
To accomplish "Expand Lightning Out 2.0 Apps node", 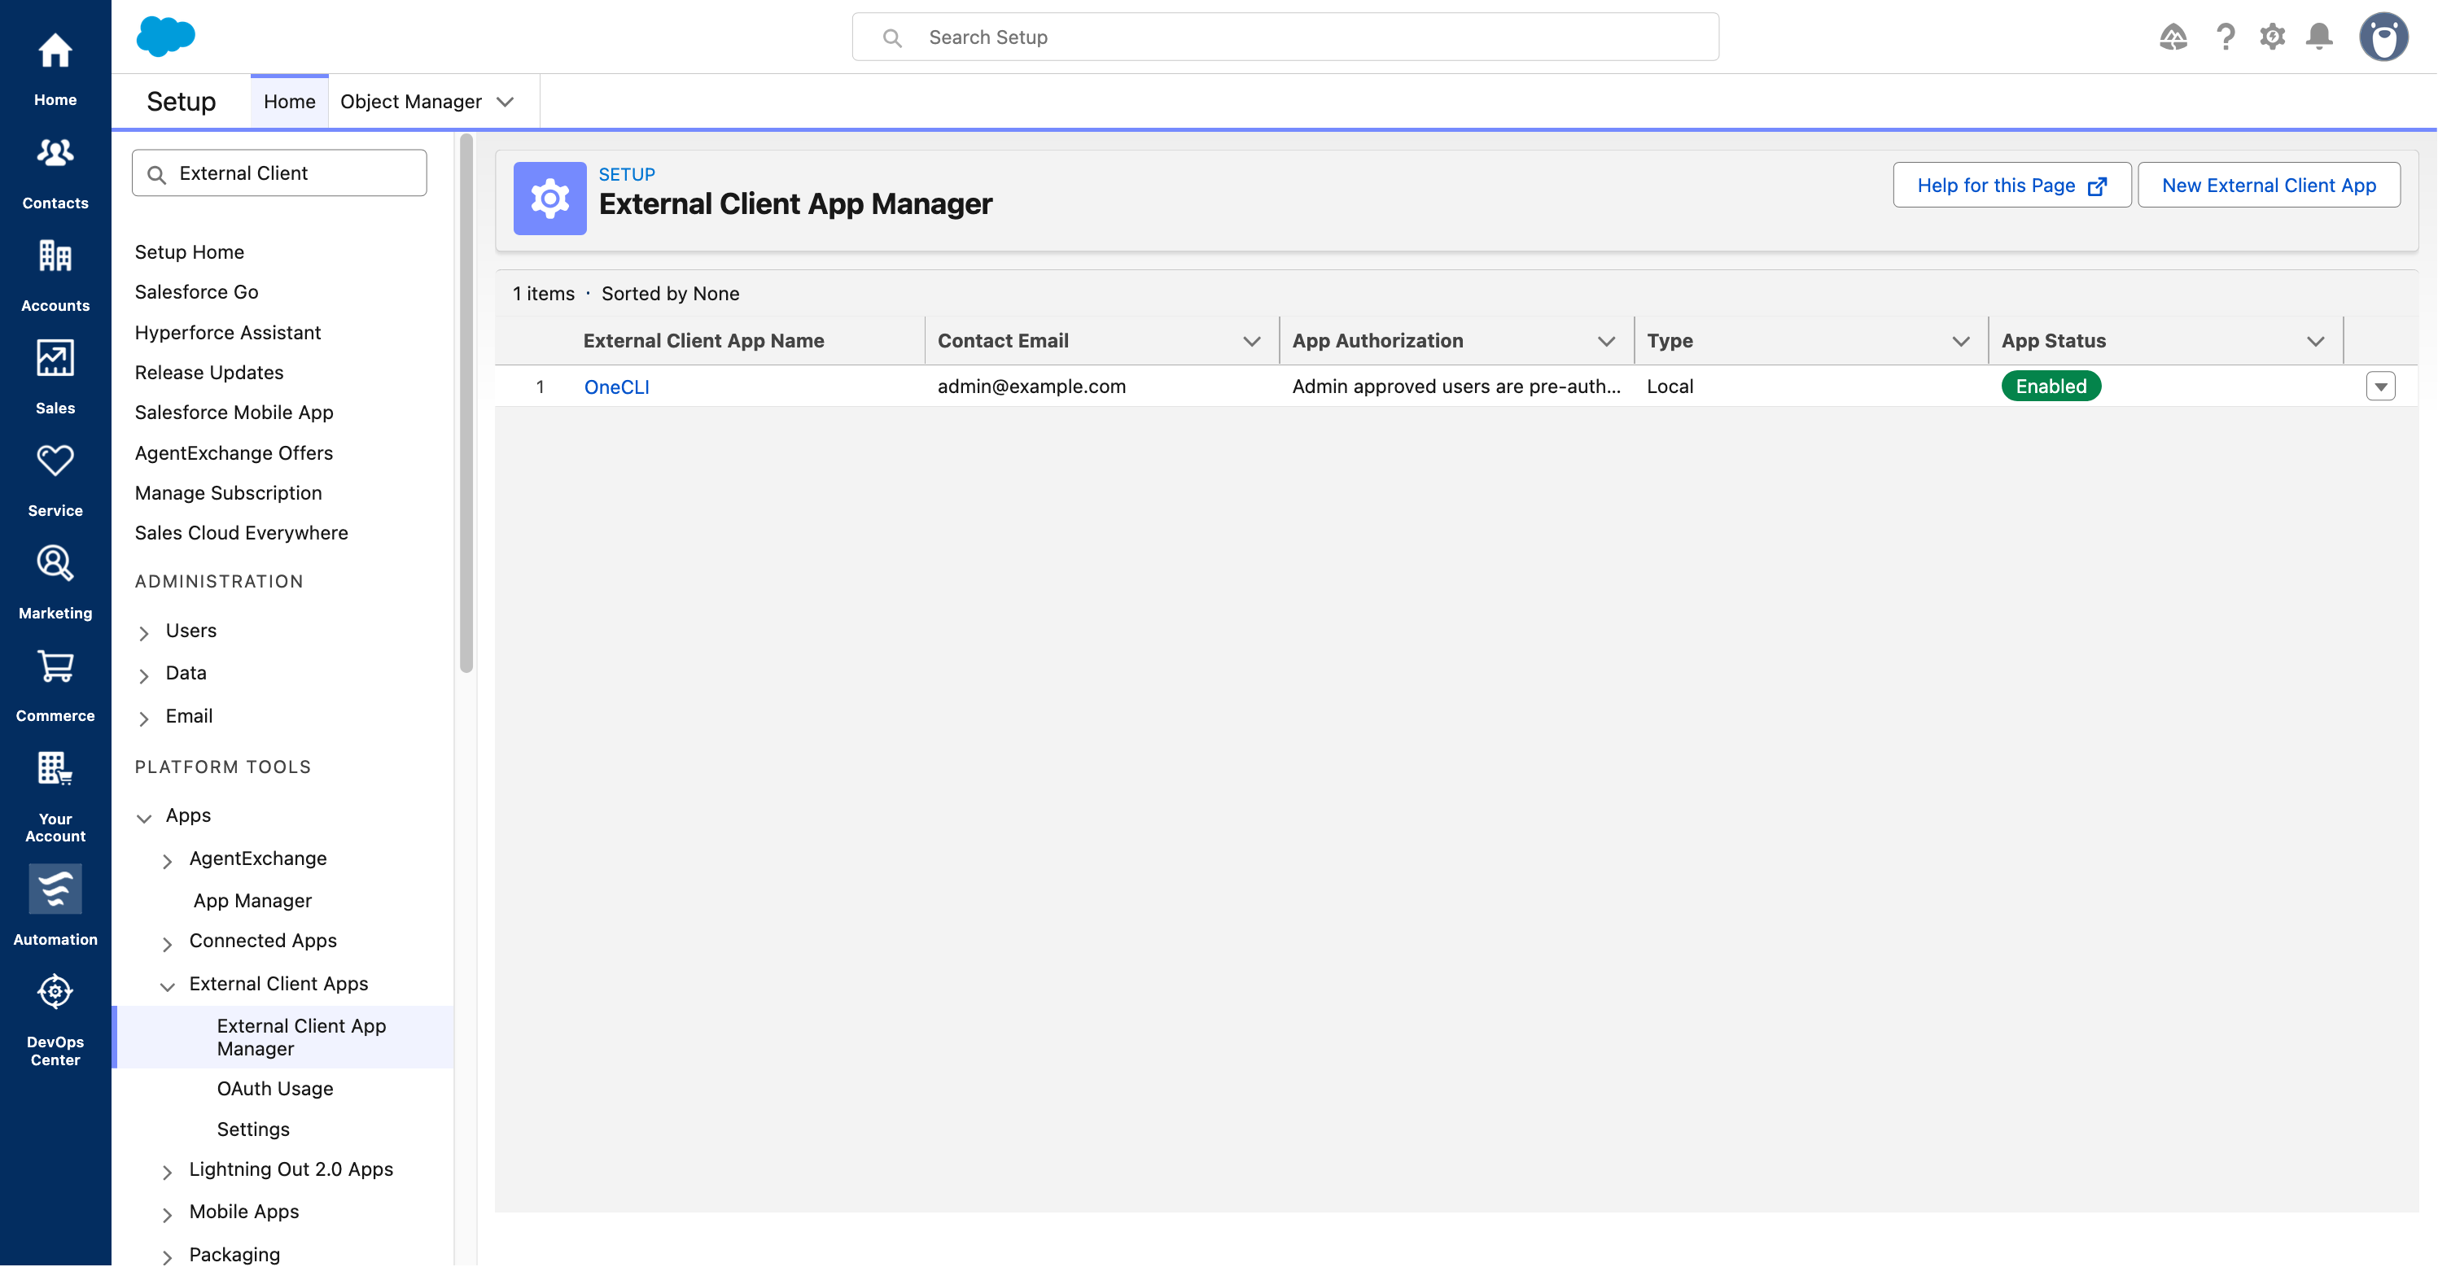I will pyautogui.click(x=168, y=1172).
